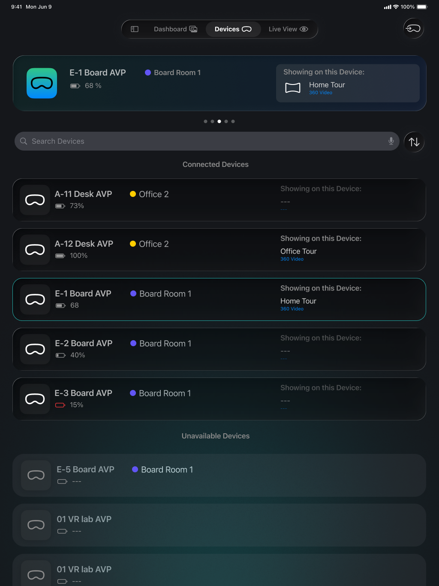Click the low battery indicator on E-3 Board
439x586 pixels.
pos(60,405)
